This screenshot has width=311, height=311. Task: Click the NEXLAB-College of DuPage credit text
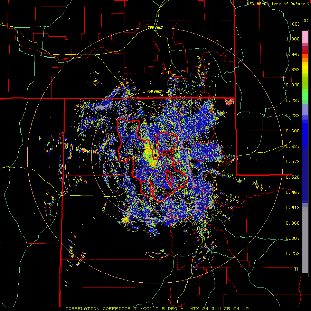point(276,4)
